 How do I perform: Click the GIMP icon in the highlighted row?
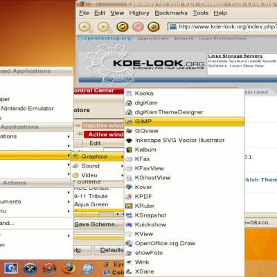[129, 122]
